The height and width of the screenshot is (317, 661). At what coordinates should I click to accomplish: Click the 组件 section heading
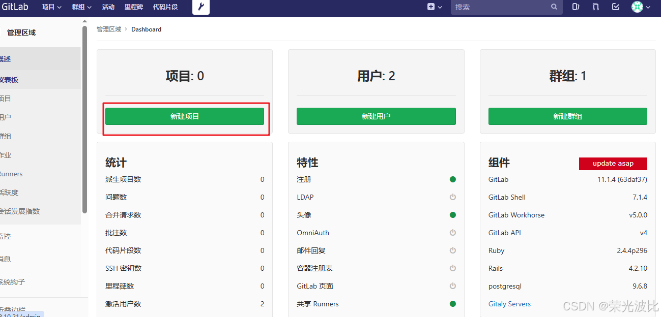pyautogui.click(x=499, y=163)
